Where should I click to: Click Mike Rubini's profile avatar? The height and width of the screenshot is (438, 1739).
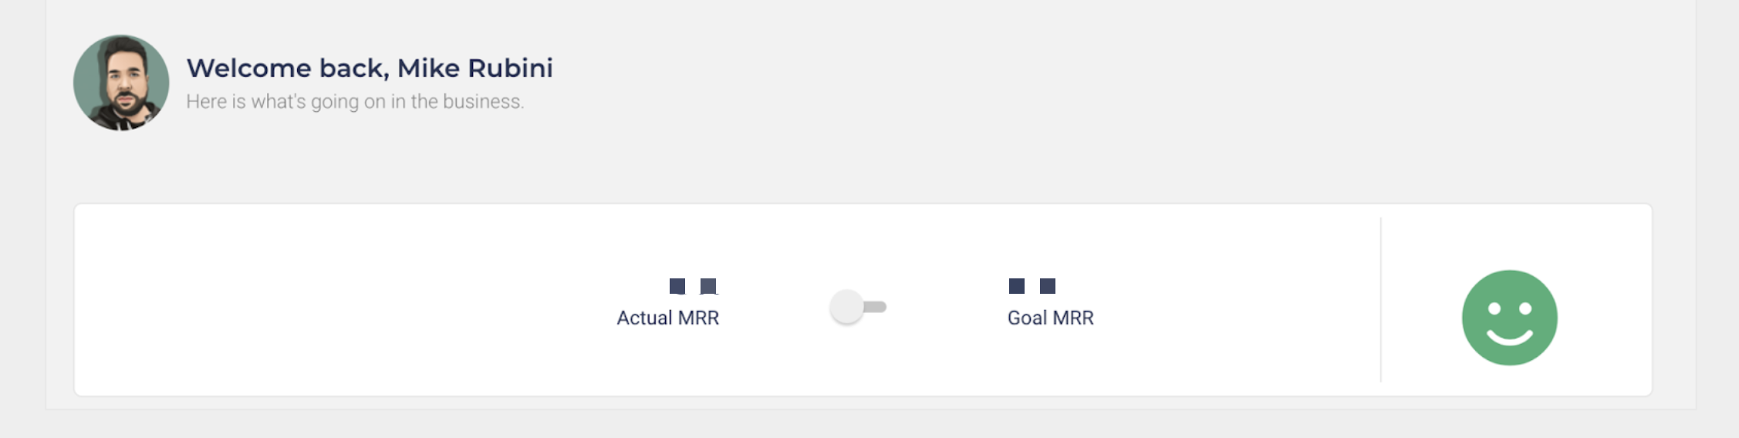121,83
